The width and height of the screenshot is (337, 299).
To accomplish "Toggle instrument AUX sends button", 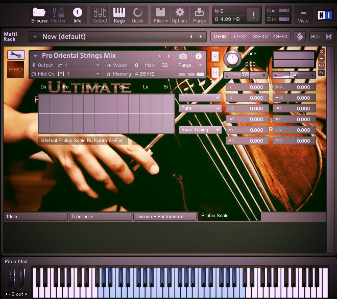I will pos(321,65).
